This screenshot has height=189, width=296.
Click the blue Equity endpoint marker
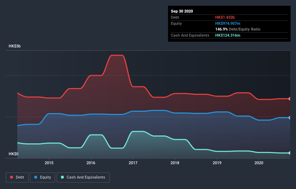tap(290, 118)
